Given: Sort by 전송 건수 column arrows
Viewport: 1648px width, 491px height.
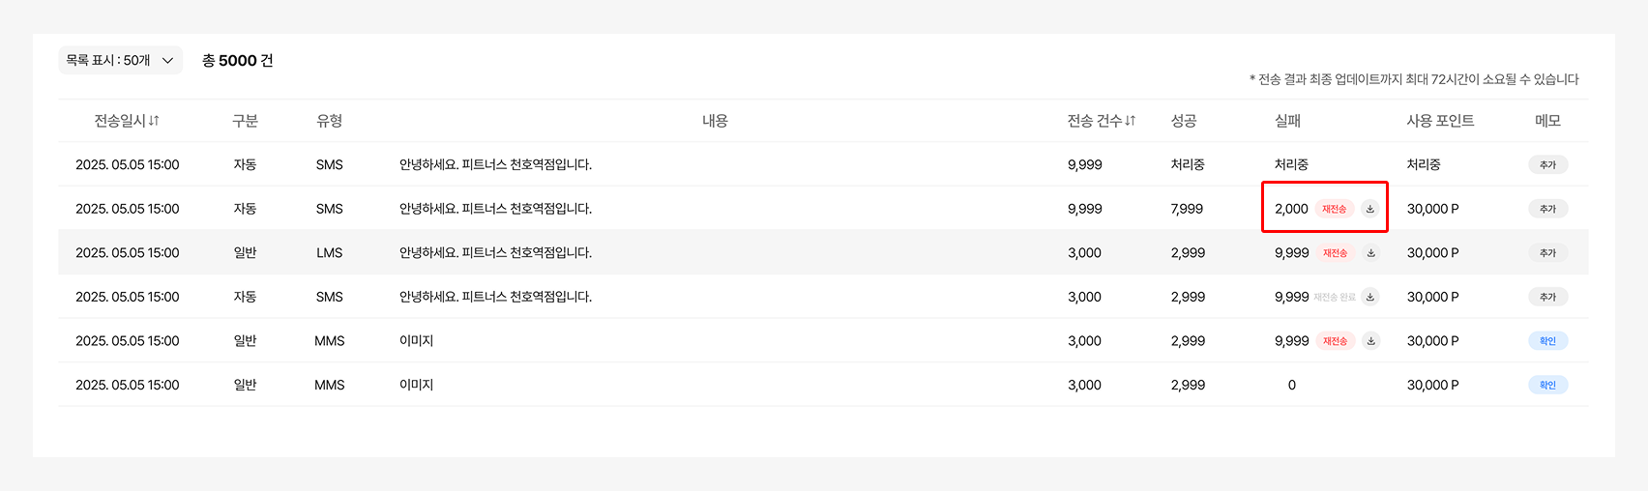Looking at the screenshot, I should pyautogui.click(x=1131, y=121).
